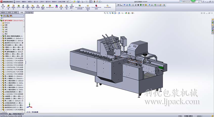Open the ConfigurationManager tab icon

click(8, 16)
